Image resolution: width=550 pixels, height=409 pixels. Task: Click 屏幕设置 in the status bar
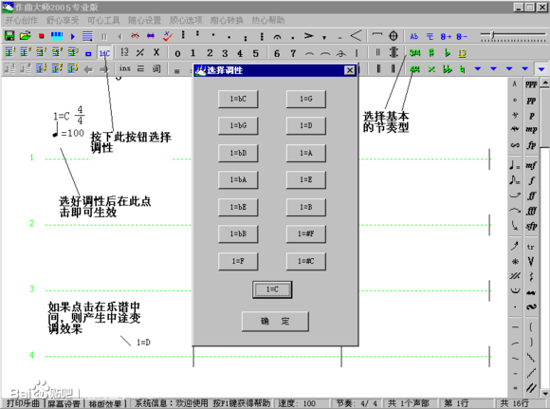click(x=64, y=403)
